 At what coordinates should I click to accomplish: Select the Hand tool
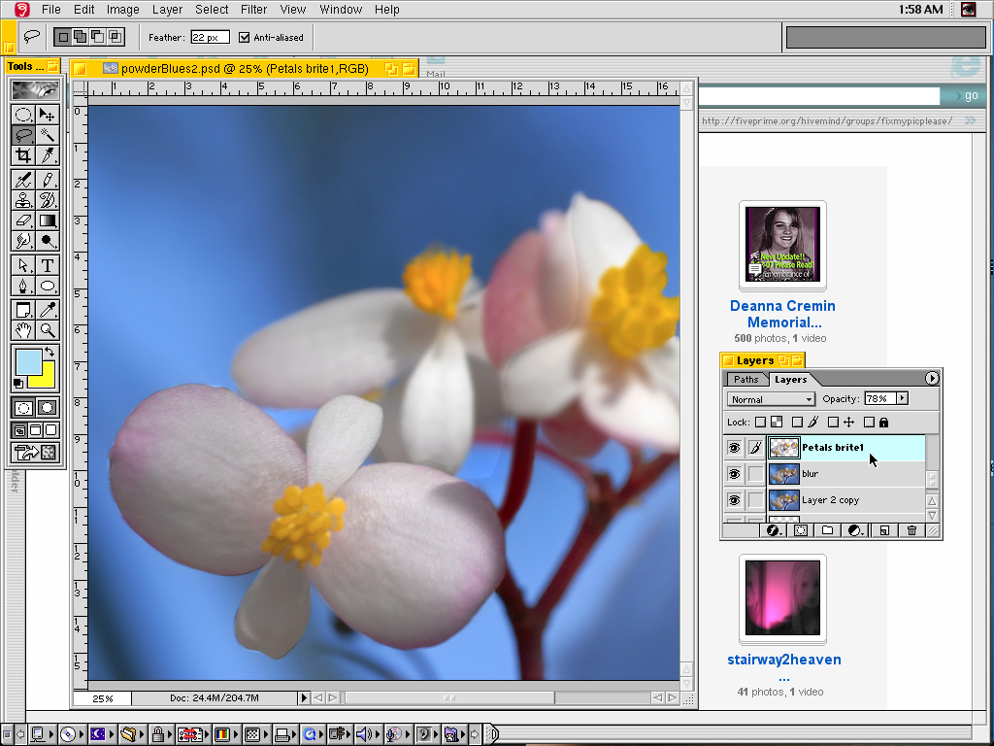pyautogui.click(x=23, y=330)
